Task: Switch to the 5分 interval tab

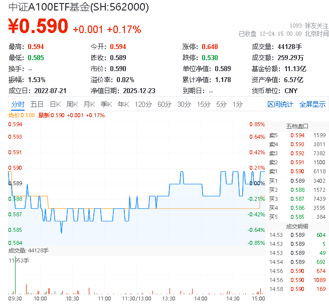Action: (x=221, y=104)
